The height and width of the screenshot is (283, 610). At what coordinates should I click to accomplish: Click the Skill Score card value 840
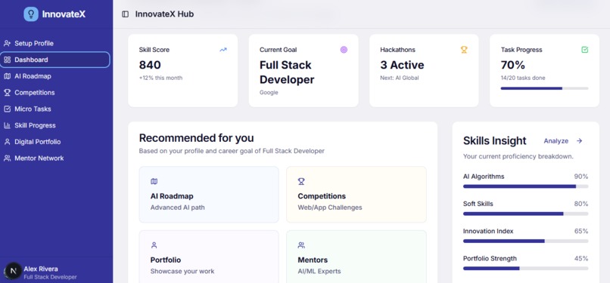(x=150, y=65)
